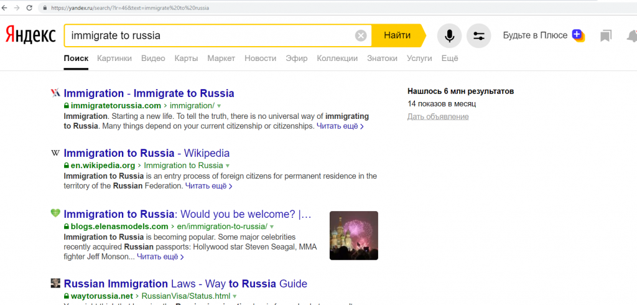Viewport: 637px width, 305px height.
Task: Switch to the Видео tab
Action: pos(153,58)
